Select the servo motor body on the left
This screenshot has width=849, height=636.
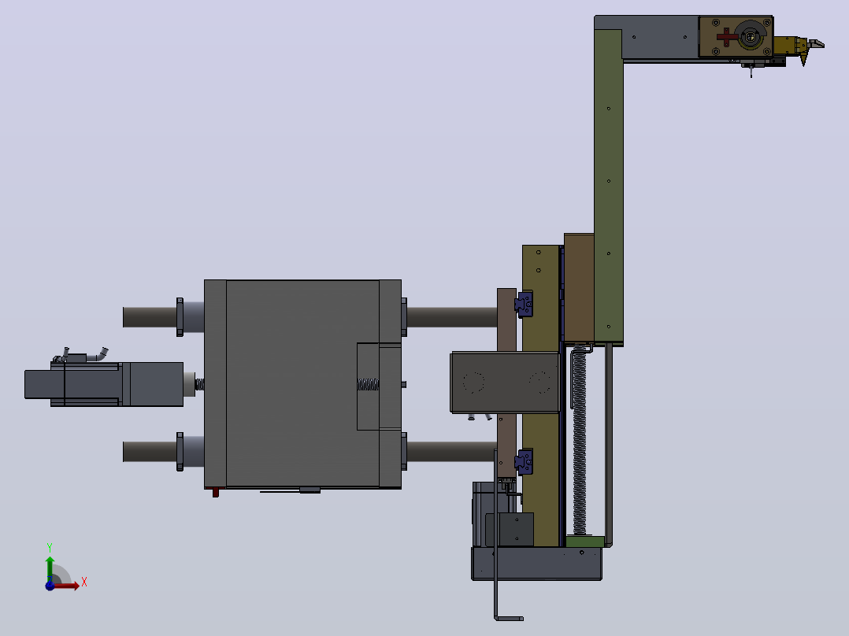click(104, 384)
